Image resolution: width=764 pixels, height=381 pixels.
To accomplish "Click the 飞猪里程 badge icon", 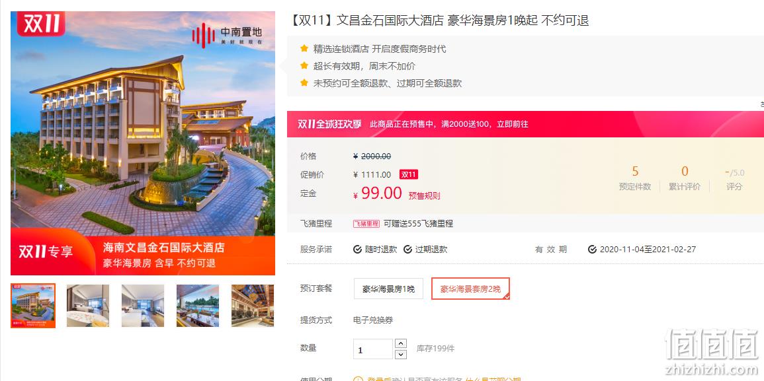I will click(366, 224).
